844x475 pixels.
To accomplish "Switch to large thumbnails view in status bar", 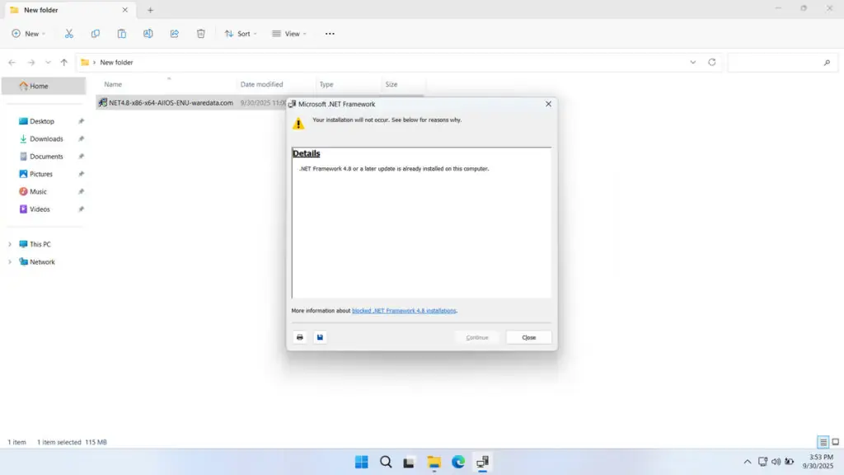I will [835, 442].
